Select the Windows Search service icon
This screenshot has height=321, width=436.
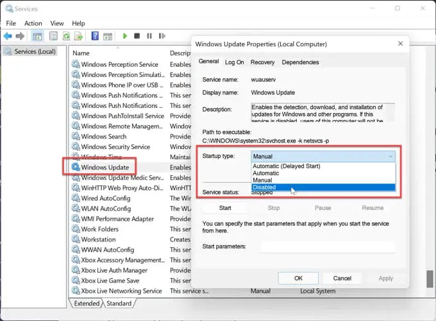coord(76,136)
